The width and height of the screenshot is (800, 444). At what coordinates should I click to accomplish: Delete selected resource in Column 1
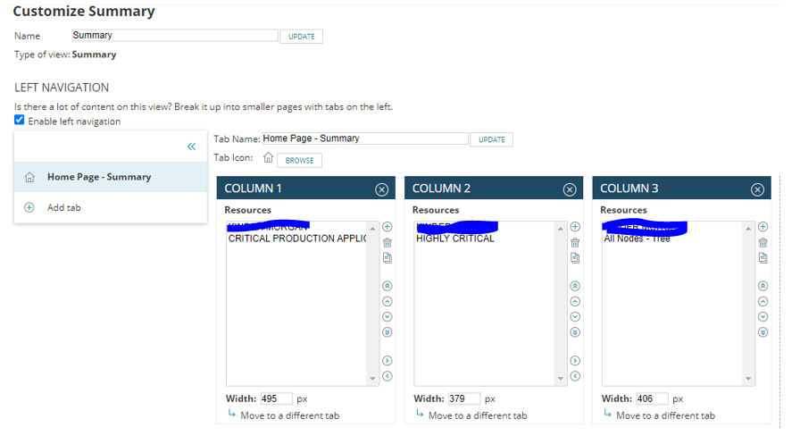tap(387, 242)
